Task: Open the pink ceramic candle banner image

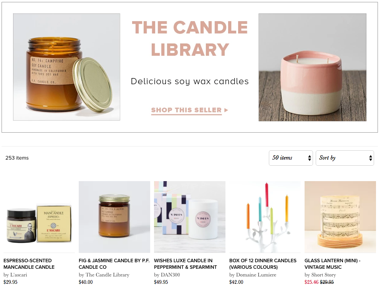Action: tap(312, 67)
